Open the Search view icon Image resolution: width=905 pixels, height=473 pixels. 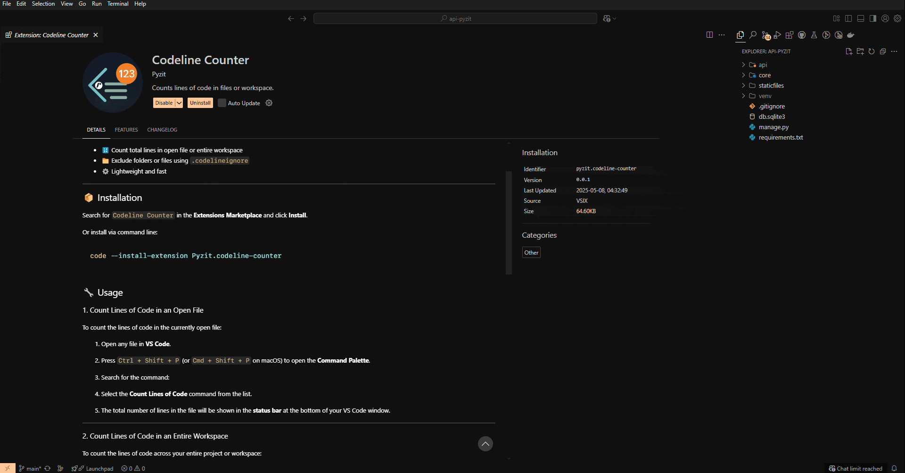[x=753, y=35]
